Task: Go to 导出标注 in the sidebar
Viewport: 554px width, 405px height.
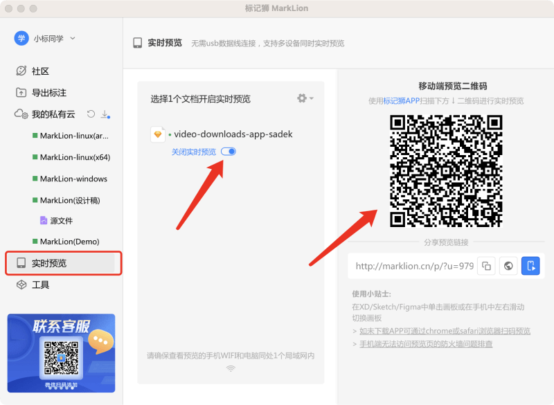Action: pyautogui.click(x=48, y=93)
